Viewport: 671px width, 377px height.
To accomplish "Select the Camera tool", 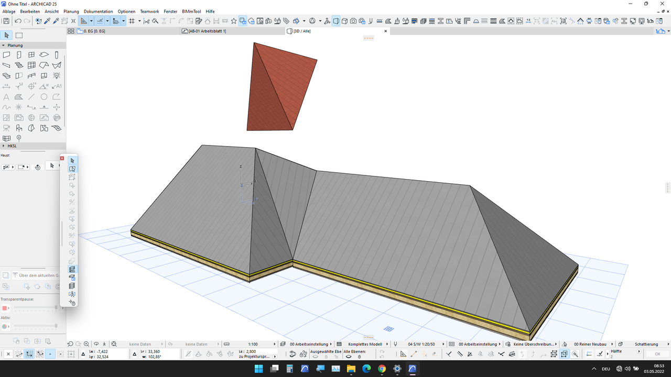I will (x=6, y=127).
